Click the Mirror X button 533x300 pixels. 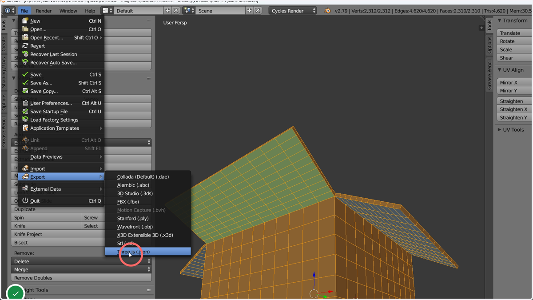514,83
